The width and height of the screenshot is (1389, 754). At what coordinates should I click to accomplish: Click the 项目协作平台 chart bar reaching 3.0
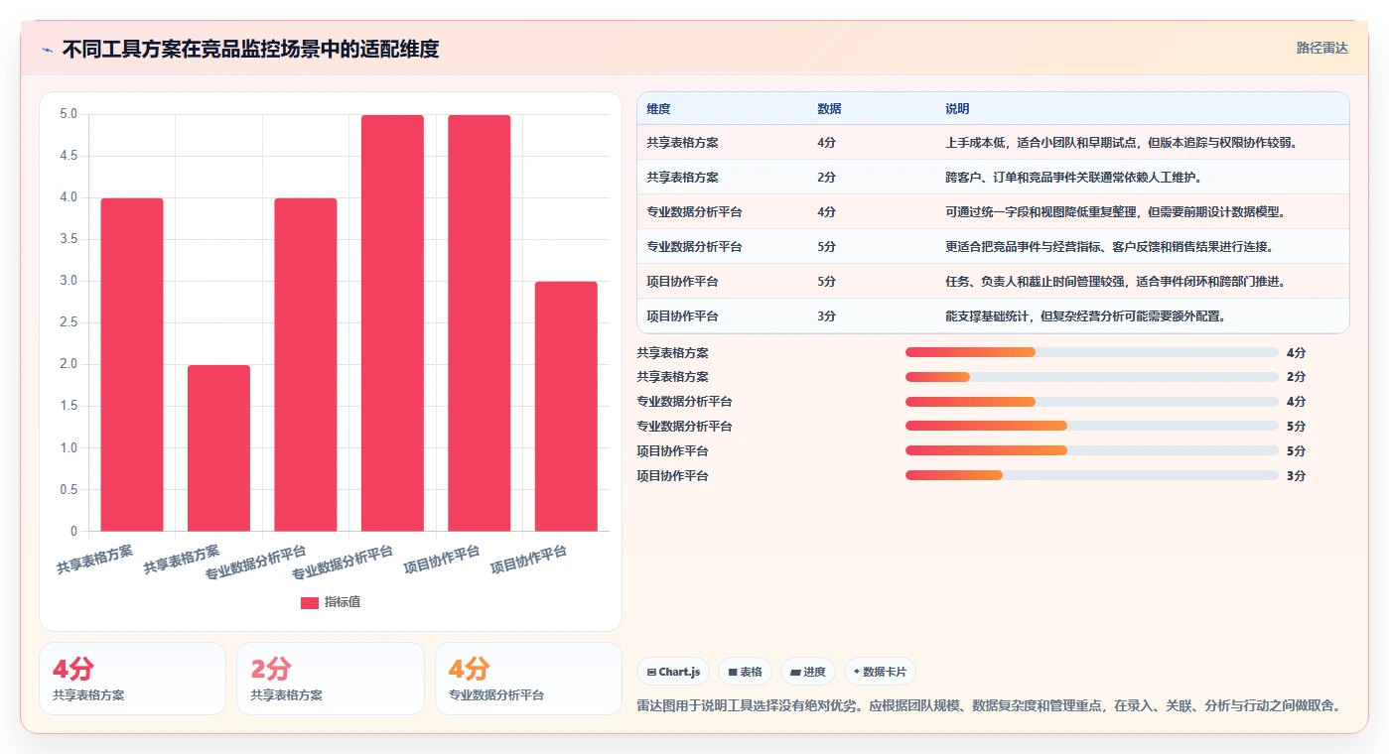click(x=566, y=407)
